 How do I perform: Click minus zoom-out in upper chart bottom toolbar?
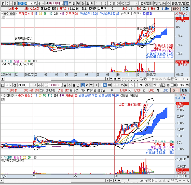pyautogui.click(x=180, y=79)
